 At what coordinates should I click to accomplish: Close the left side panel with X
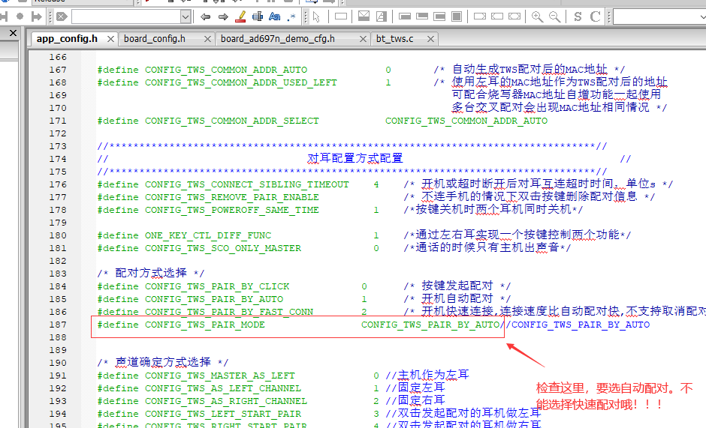coord(13,33)
